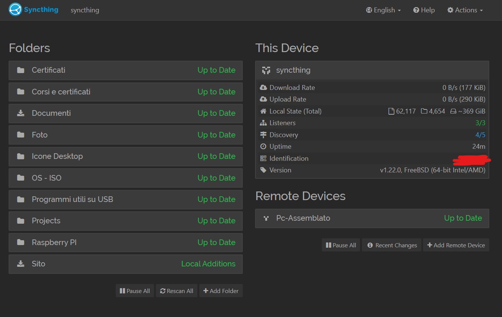Click the QR code Identification icon

tap(263, 158)
